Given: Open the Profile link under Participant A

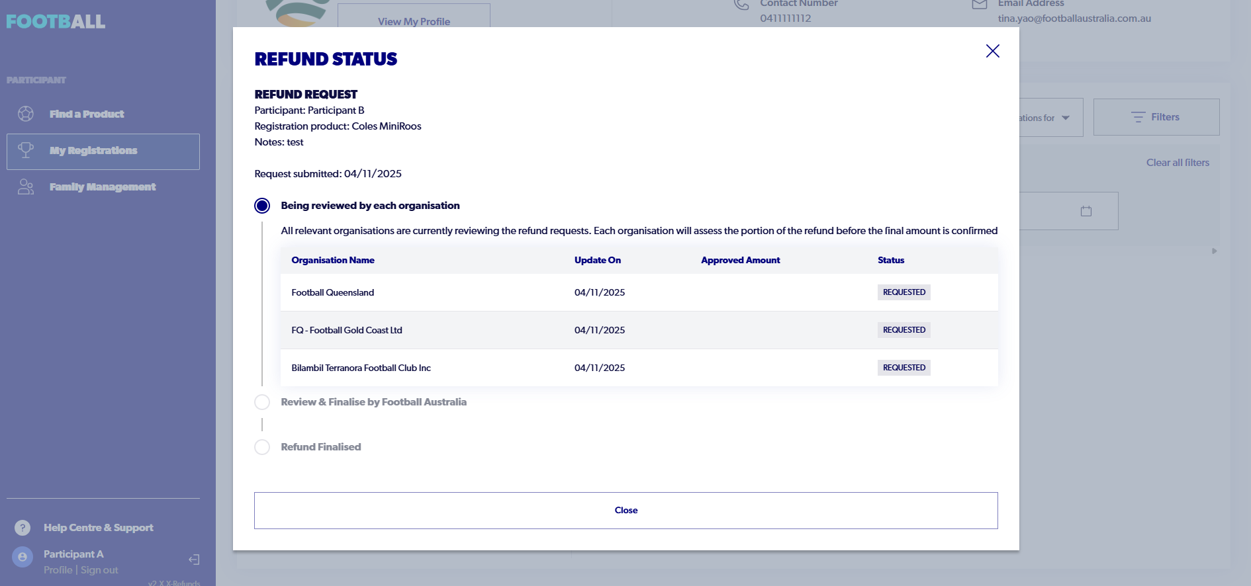Looking at the screenshot, I should pyautogui.click(x=58, y=570).
